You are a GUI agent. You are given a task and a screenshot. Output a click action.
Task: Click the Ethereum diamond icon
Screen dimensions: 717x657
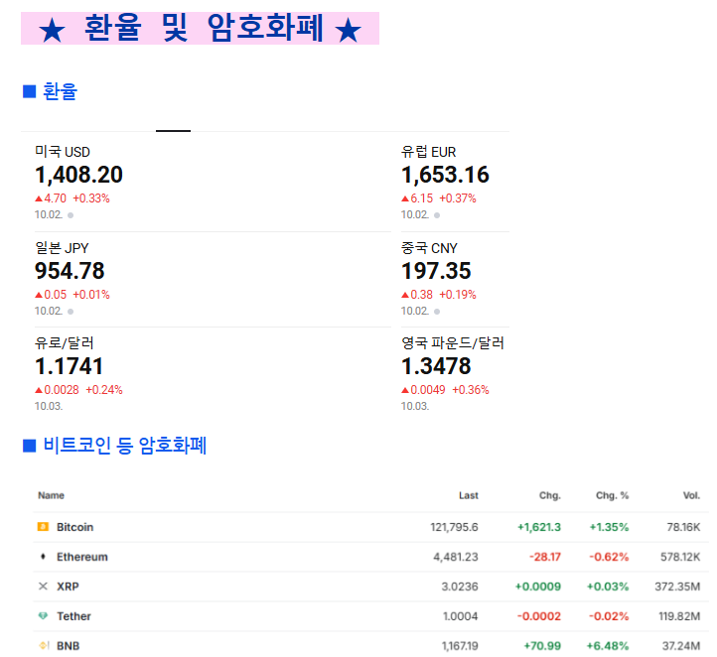click(x=43, y=557)
